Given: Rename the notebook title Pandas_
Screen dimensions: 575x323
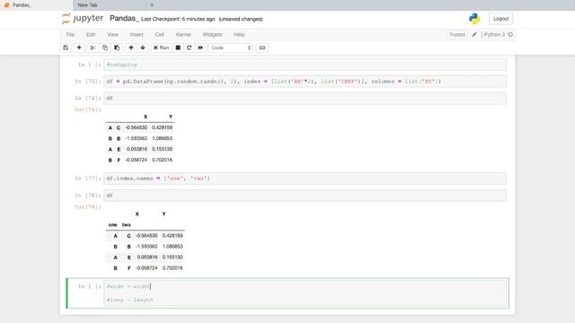Looking at the screenshot, I should click(x=124, y=18).
